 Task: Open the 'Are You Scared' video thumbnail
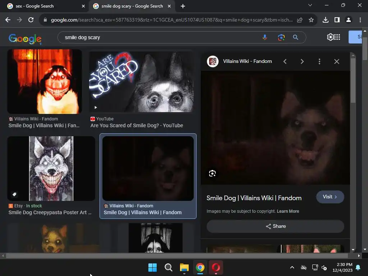pos(142,82)
